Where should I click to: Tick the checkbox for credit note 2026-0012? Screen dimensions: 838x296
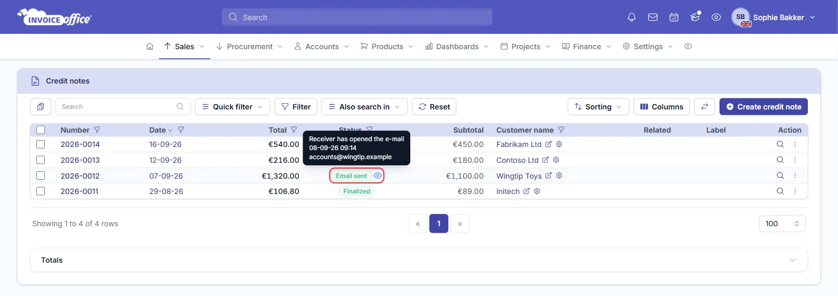point(41,175)
